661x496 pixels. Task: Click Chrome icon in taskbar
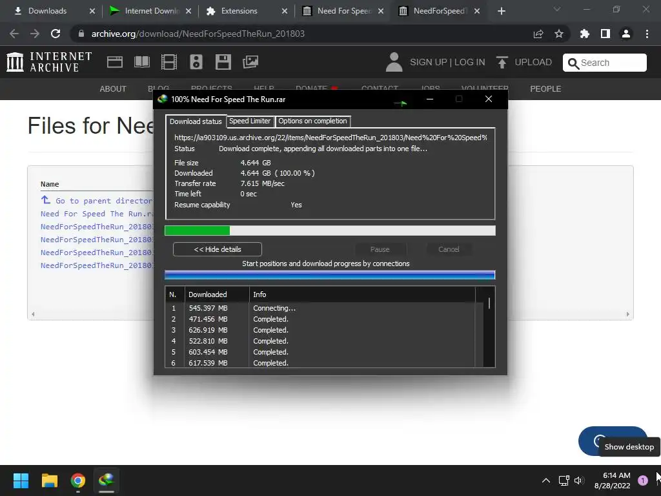[x=78, y=480]
